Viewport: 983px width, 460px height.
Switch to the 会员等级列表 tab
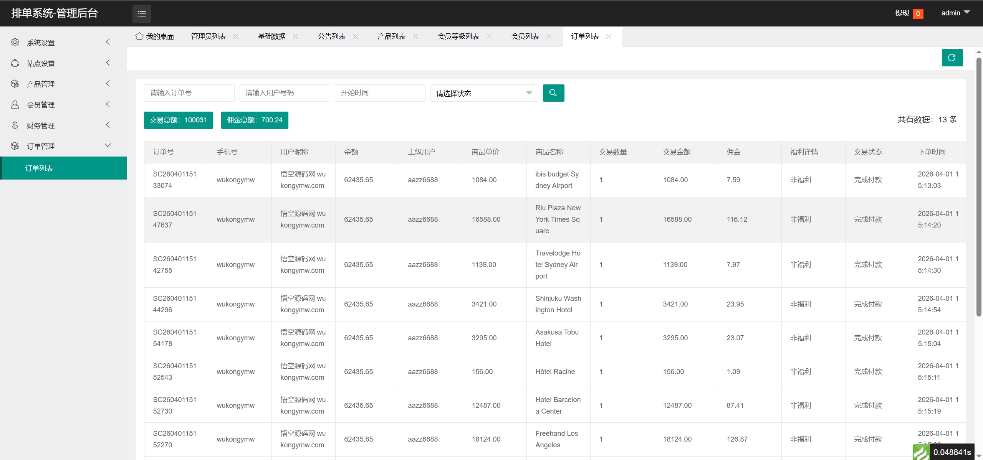tap(458, 36)
